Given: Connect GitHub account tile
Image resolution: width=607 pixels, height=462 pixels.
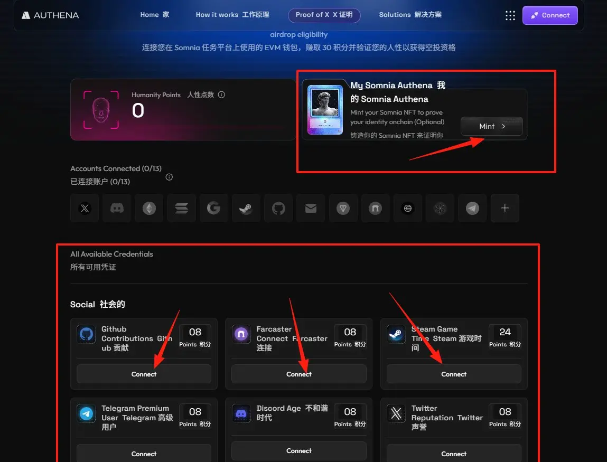Looking at the screenshot, I should click(278, 208).
